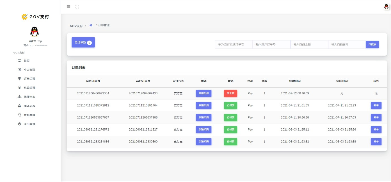Toggle the hamburger sidebar menu icon
This screenshot has height=182, width=391.
click(x=68, y=7)
